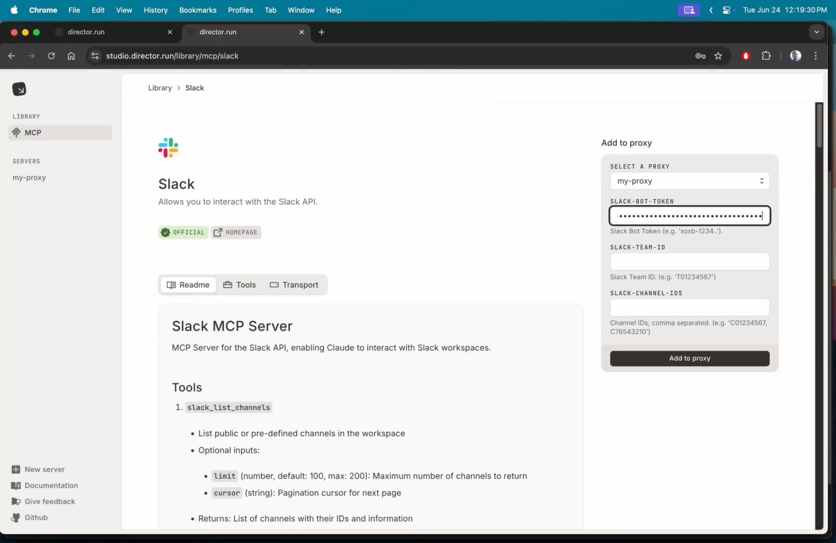
Task: Focus the SLACK-TEAM-ID field
Action: point(689,262)
